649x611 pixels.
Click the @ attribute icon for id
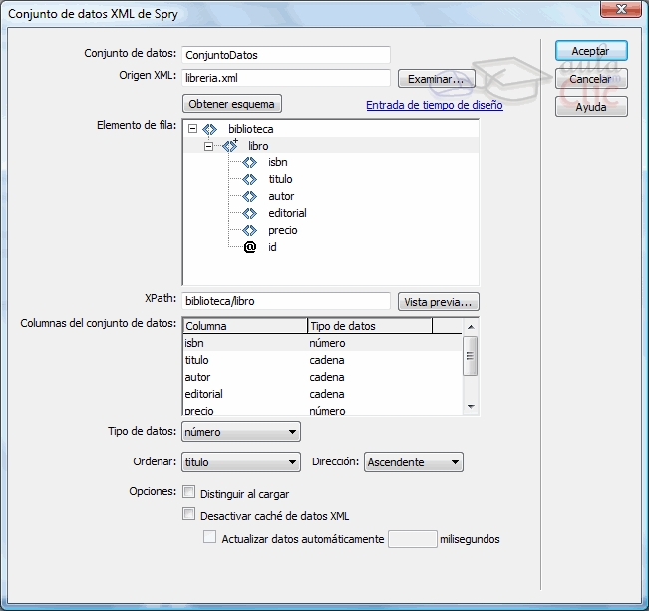pos(250,247)
